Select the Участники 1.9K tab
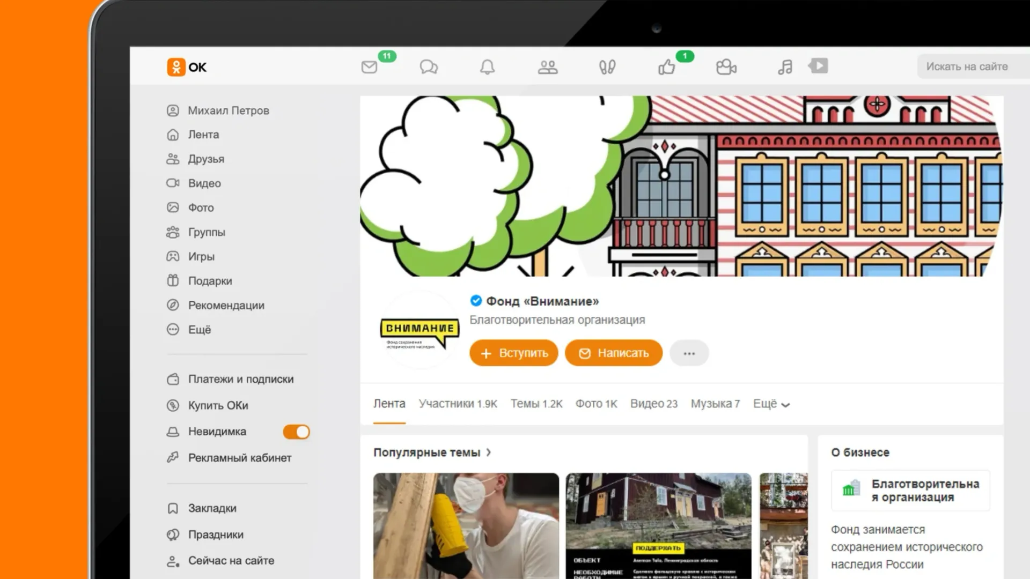This screenshot has height=579, width=1030. [458, 404]
